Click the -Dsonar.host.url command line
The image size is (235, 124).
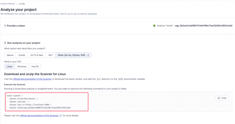pyautogui.click(x=30, y=105)
